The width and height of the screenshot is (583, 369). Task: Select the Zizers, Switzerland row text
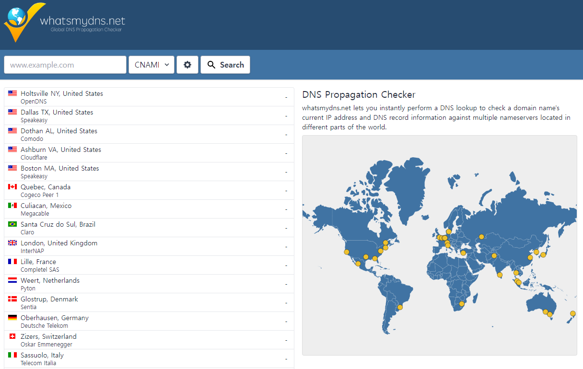(48, 336)
